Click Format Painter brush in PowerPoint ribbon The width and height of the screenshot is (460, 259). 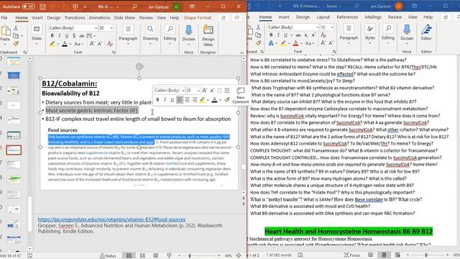16,43
